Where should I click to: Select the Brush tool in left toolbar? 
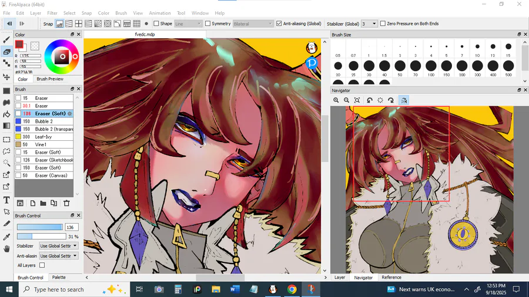(6, 40)
